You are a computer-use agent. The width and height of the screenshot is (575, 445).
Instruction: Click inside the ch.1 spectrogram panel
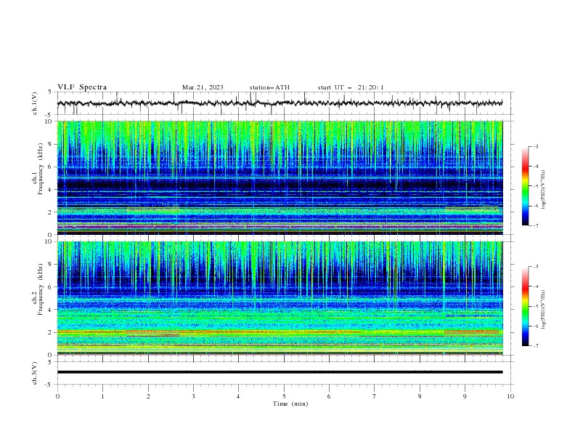[x=280, y=177]
